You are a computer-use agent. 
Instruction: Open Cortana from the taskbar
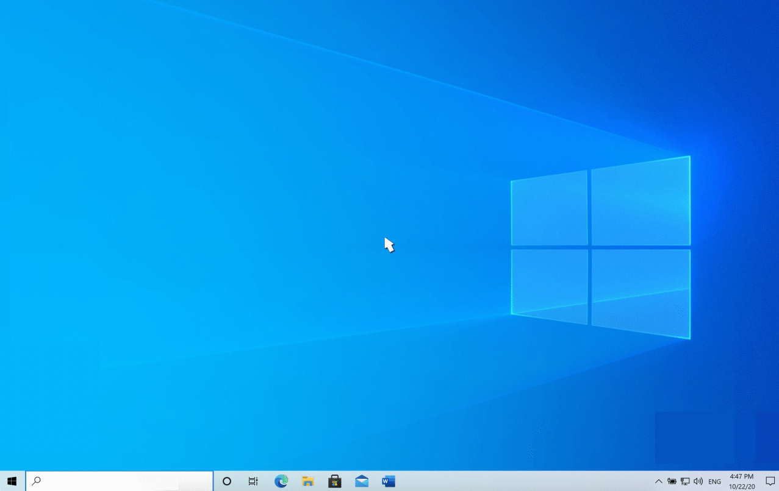point(227,481)
